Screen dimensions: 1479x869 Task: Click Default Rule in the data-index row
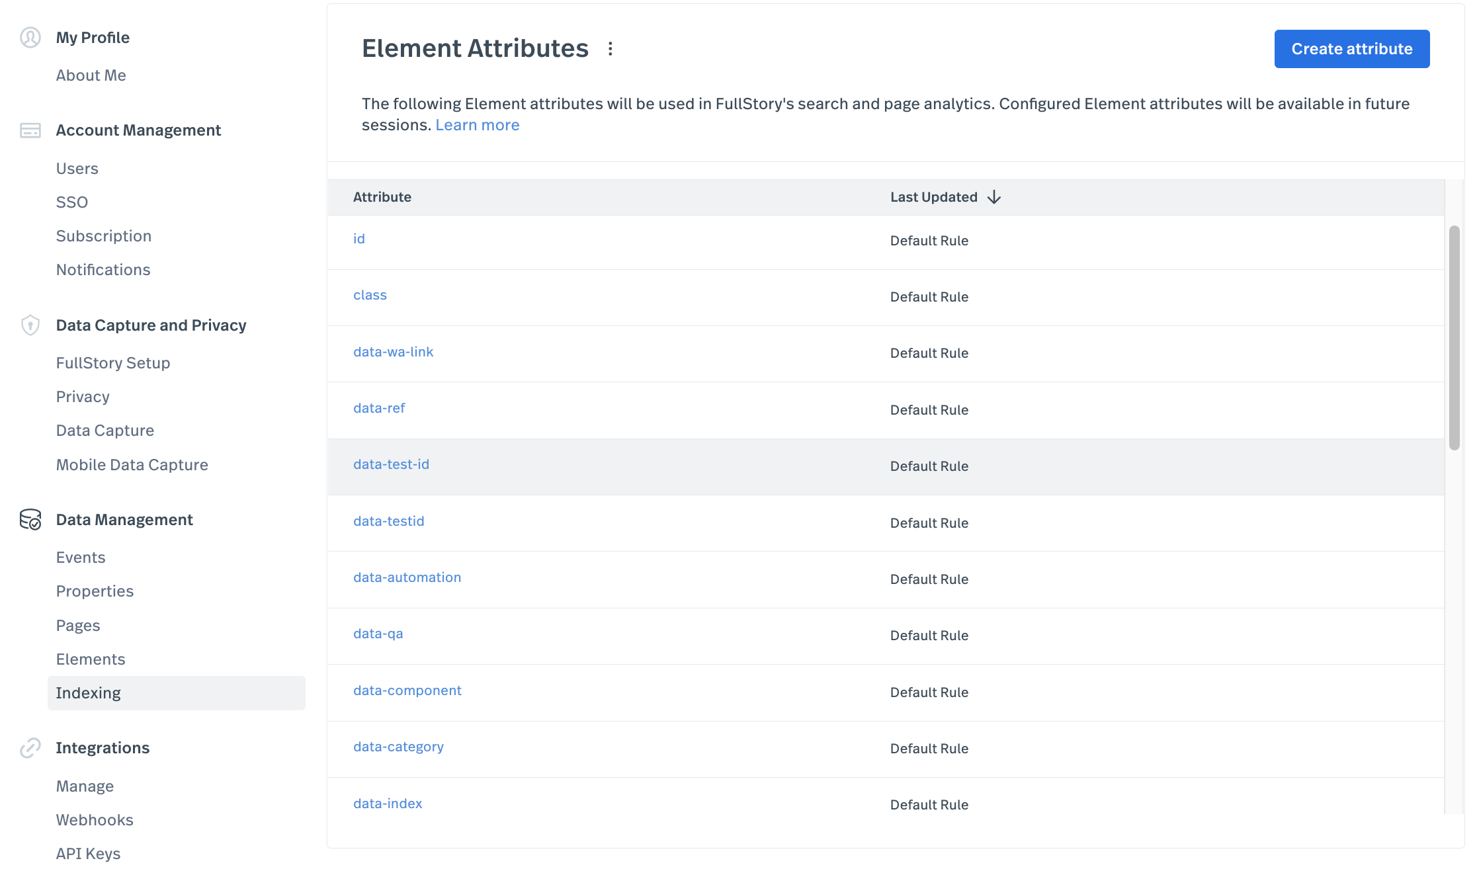coord(929,805)
